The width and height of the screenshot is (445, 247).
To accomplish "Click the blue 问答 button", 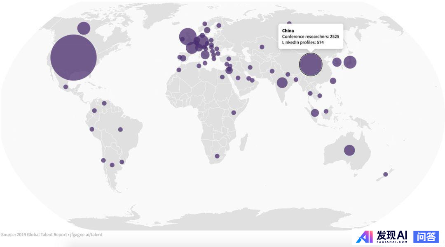I will click(x=426, y=236).
